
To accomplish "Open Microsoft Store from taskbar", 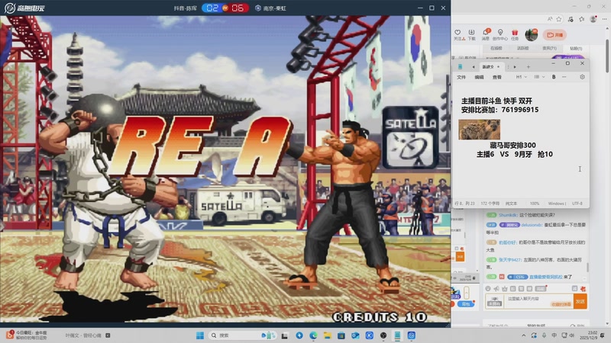I will tap(341, 335).
